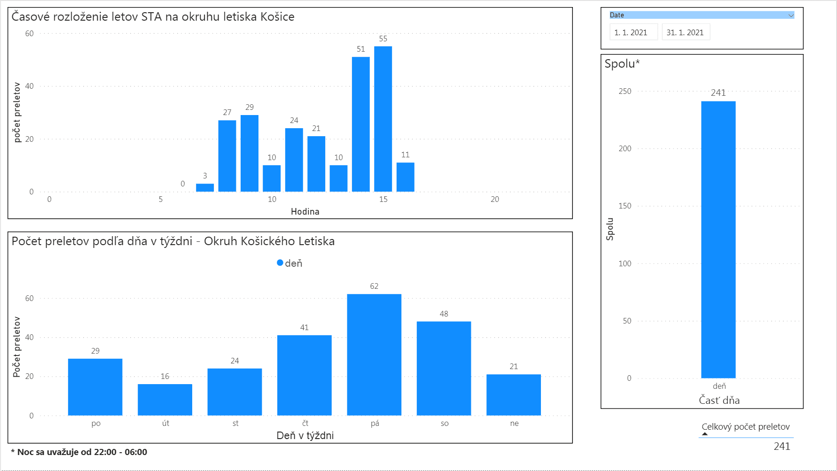Expand the Date slicer dropdown chevron
The width and height of the screenshot is (837, 471).
coord(791,15)
